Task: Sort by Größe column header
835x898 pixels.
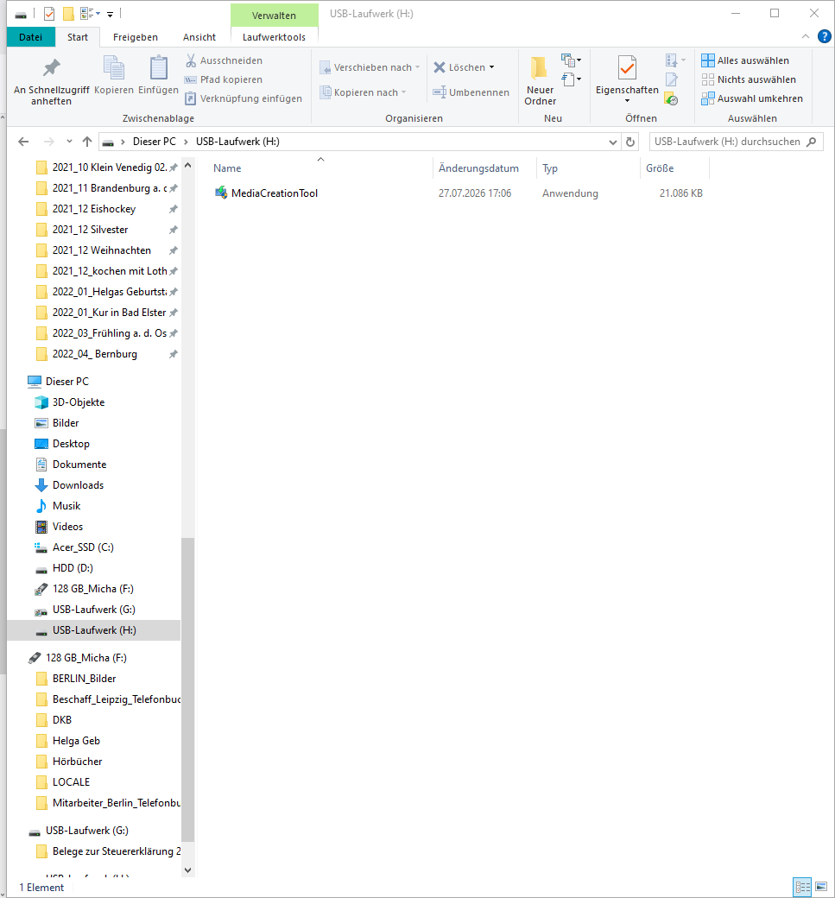Action: point(660,168)
